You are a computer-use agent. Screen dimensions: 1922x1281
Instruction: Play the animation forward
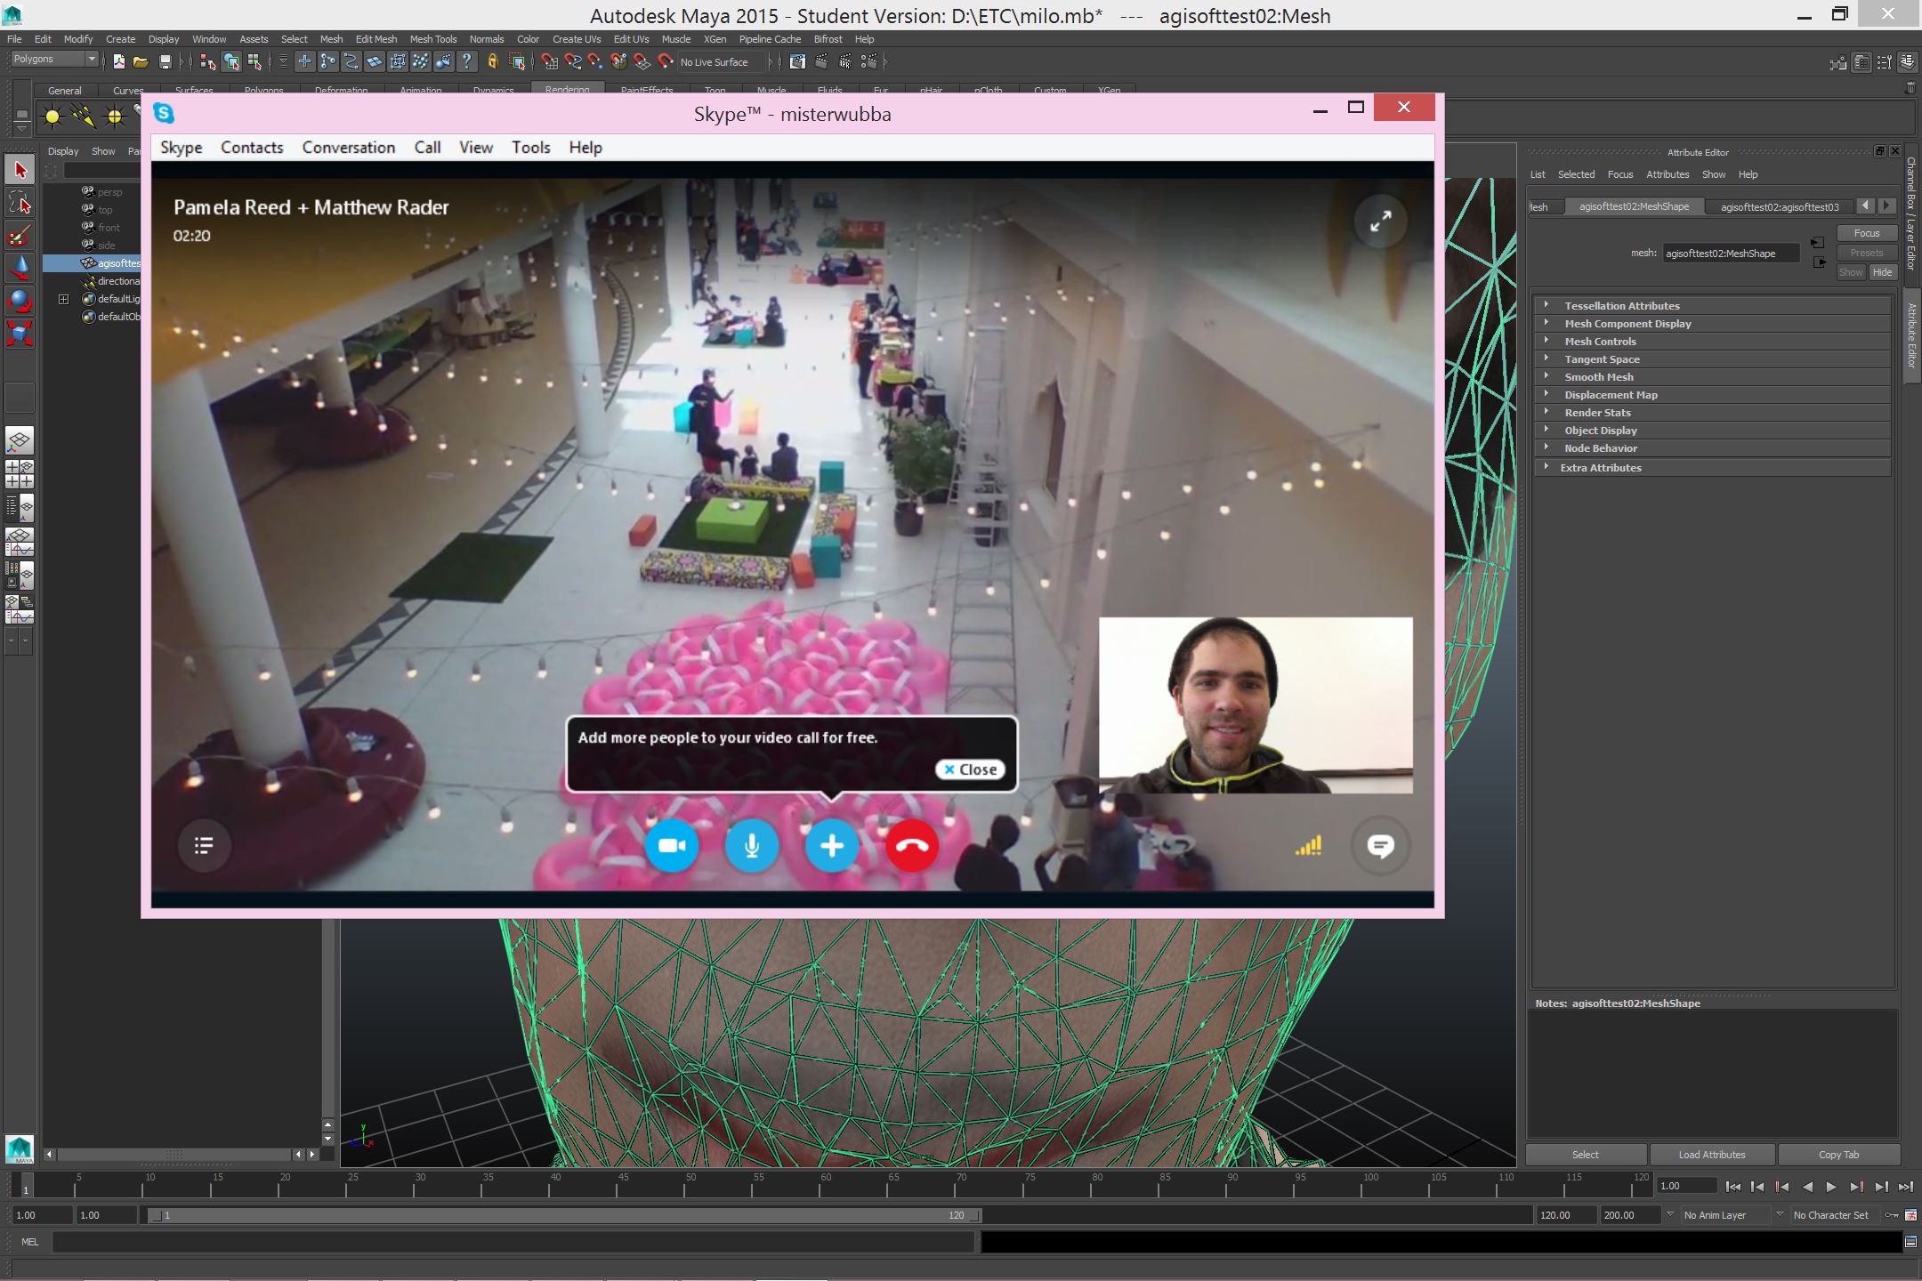click(1831, 1187)
